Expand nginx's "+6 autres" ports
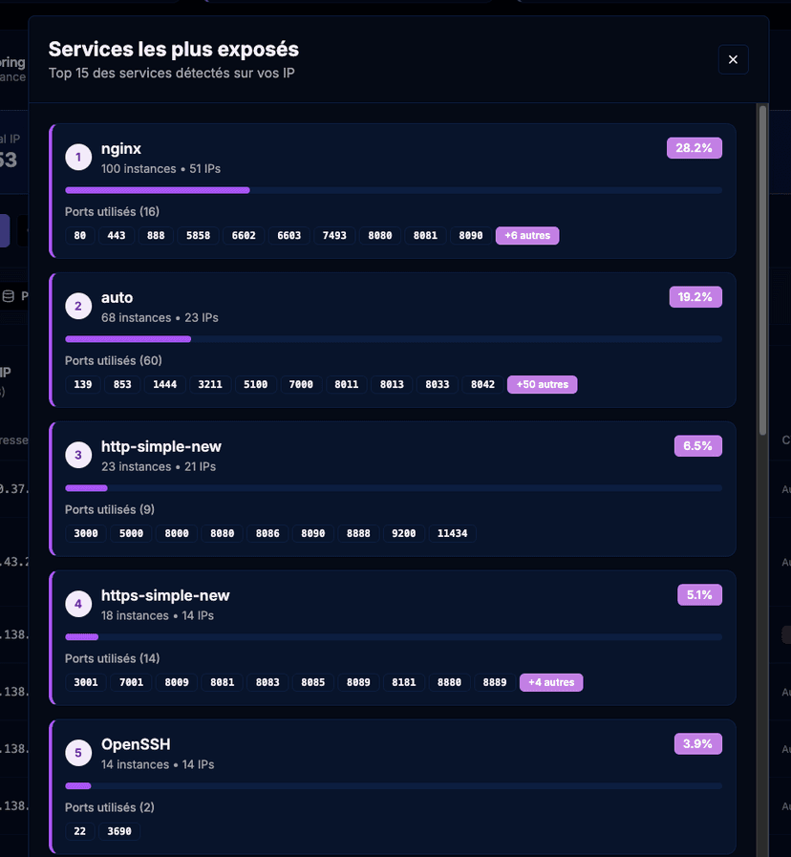 click(x=526, y=235)
